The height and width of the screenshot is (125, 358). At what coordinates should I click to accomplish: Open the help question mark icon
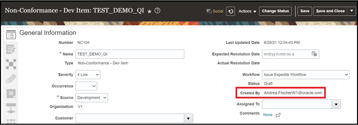pyautogui.click(x=157, y=11)
